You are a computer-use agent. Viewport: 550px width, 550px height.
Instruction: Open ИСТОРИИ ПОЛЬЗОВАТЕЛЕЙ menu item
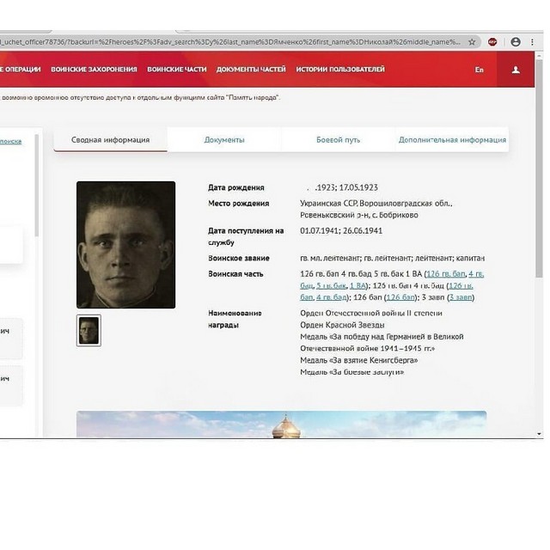340,70
